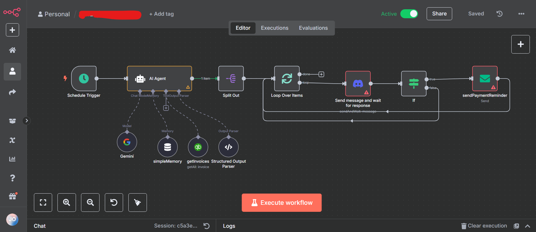The height and width of the screenshot is (232, 536).
Task: Select the Schedule Trigger node
Action: [84, 79]
